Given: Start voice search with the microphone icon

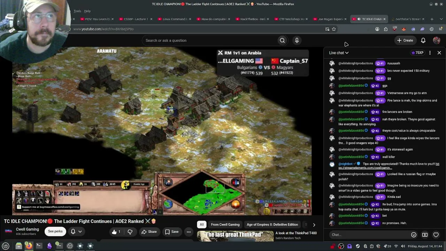Looking at the screenshot, I should [297, 40].
